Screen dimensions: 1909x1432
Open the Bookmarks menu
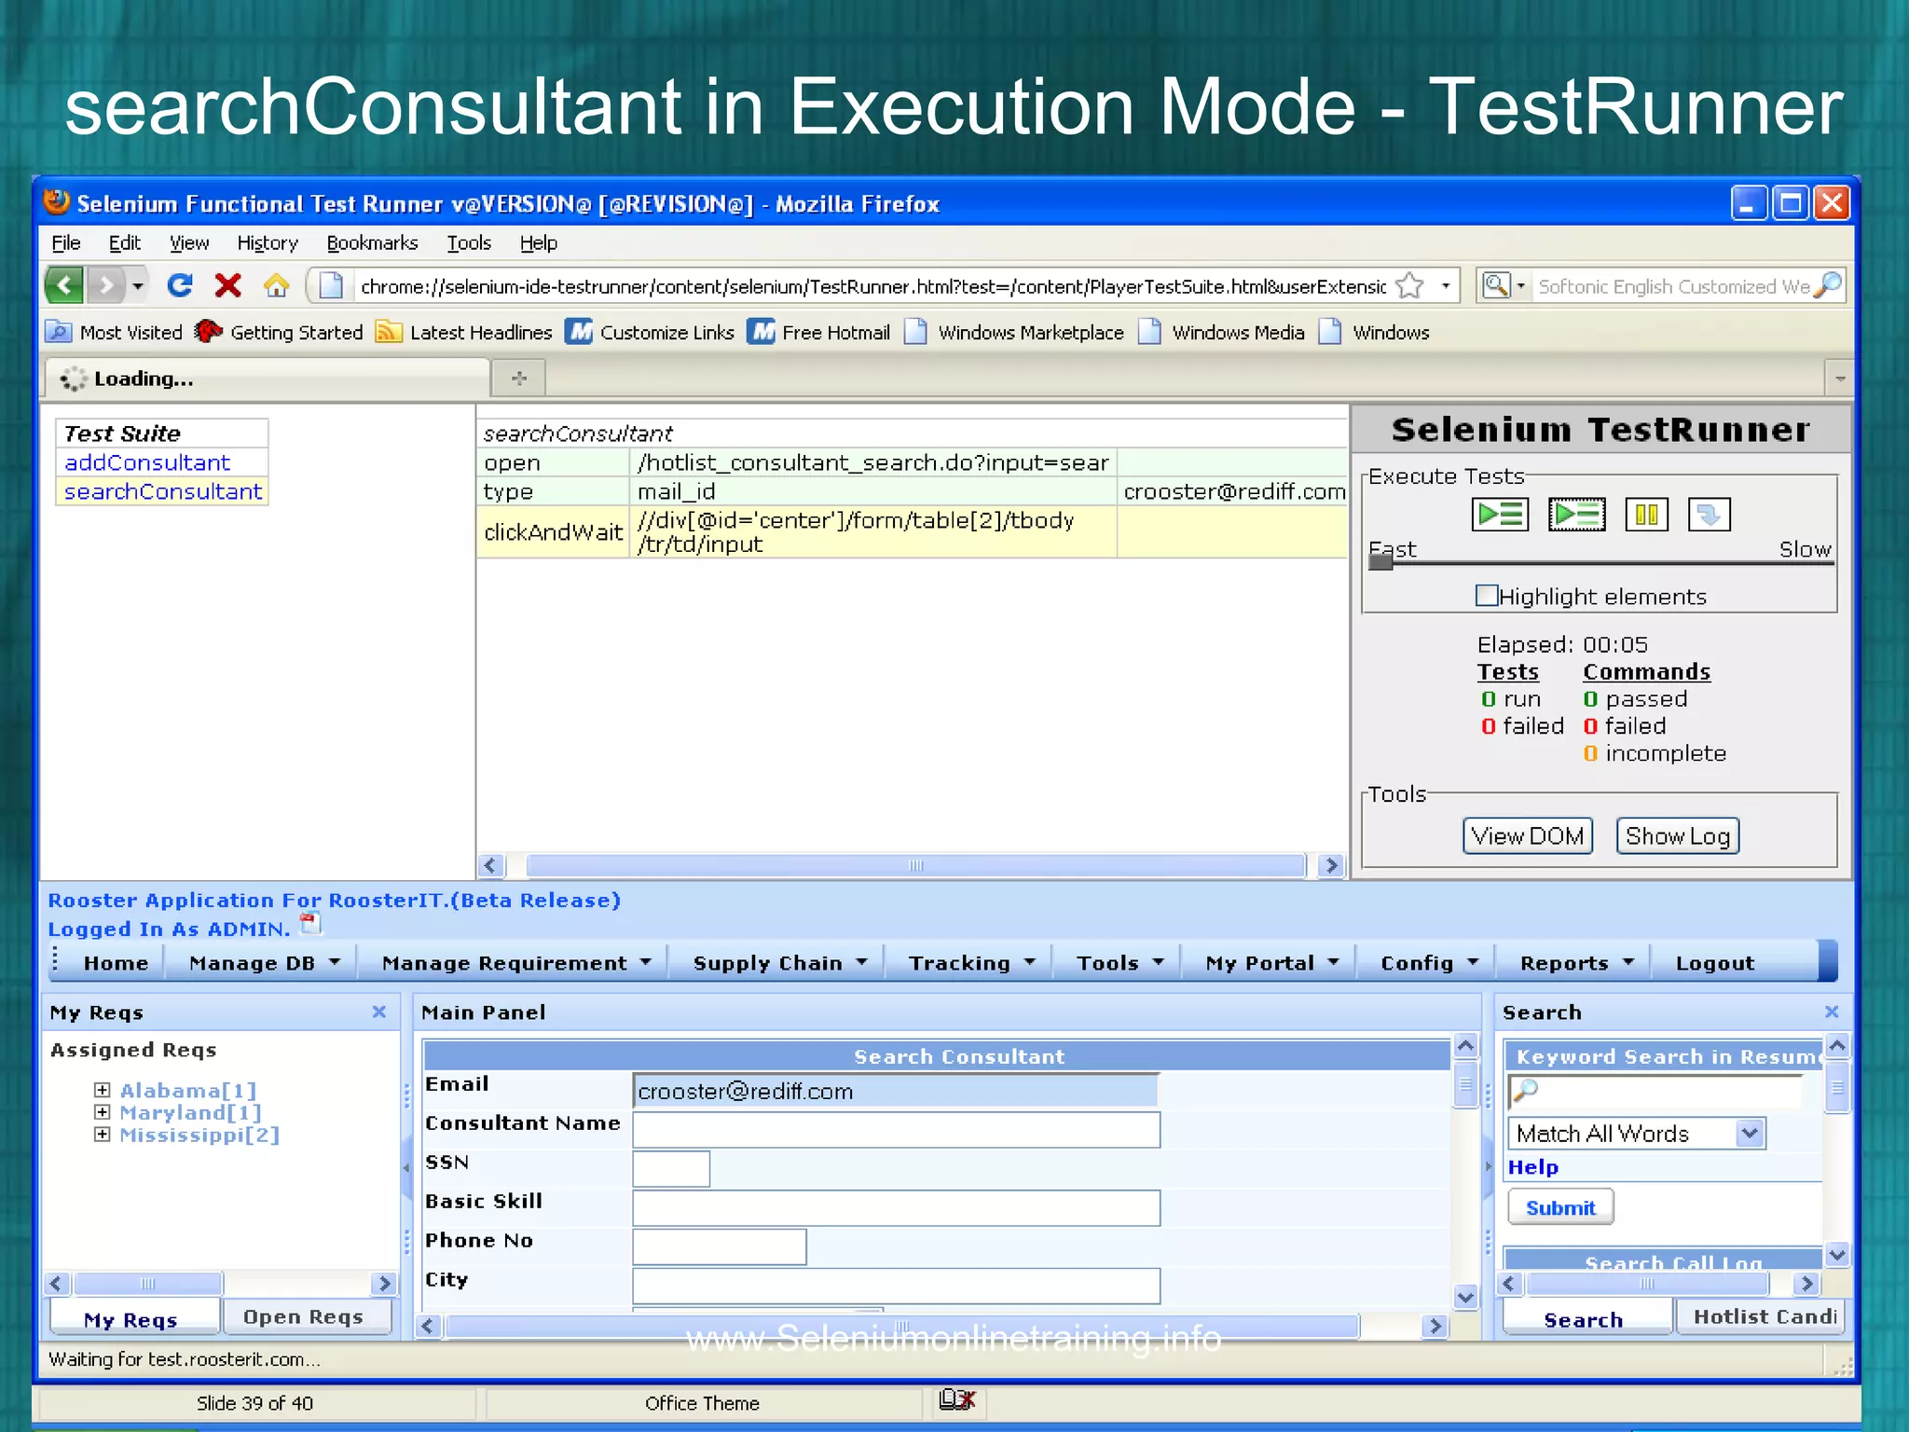point(372,243)
